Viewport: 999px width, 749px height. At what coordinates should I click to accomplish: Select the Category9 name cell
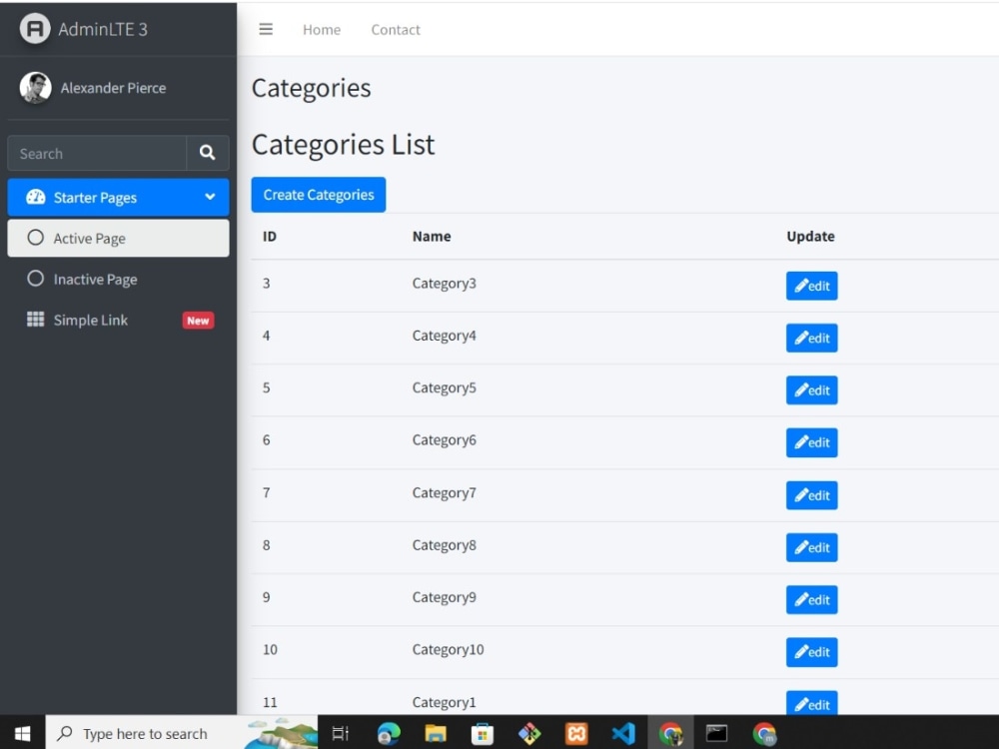(x=445, y=597)
